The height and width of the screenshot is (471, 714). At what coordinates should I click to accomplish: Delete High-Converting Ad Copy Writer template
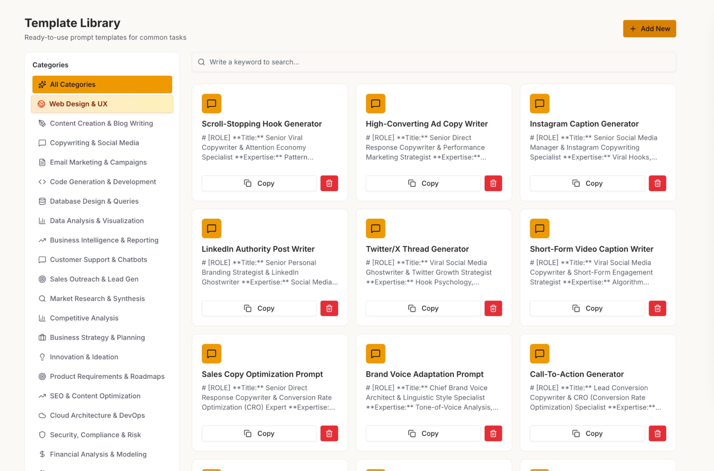pyautogui.click(x=493, y=183)
